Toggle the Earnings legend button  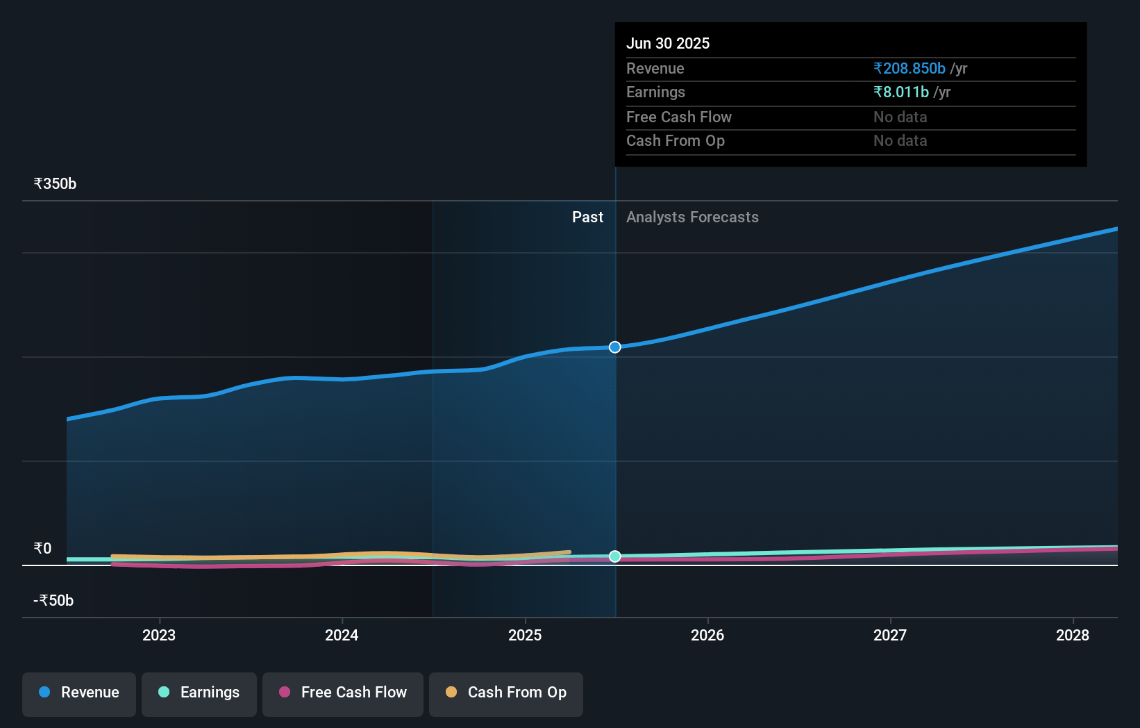click(x=199, y=694)
